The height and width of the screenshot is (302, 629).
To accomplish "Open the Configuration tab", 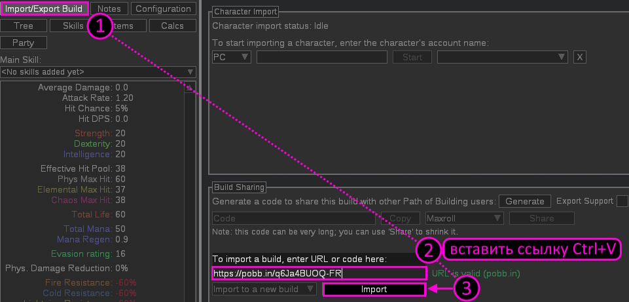I will point(163,9).
